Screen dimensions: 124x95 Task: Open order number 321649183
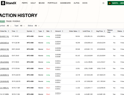(x=4, y=81)
